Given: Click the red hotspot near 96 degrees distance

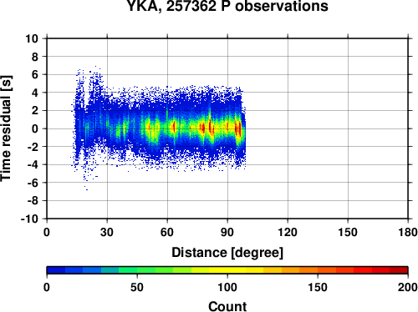Looking at the screenshot, I should coord(237,129).
